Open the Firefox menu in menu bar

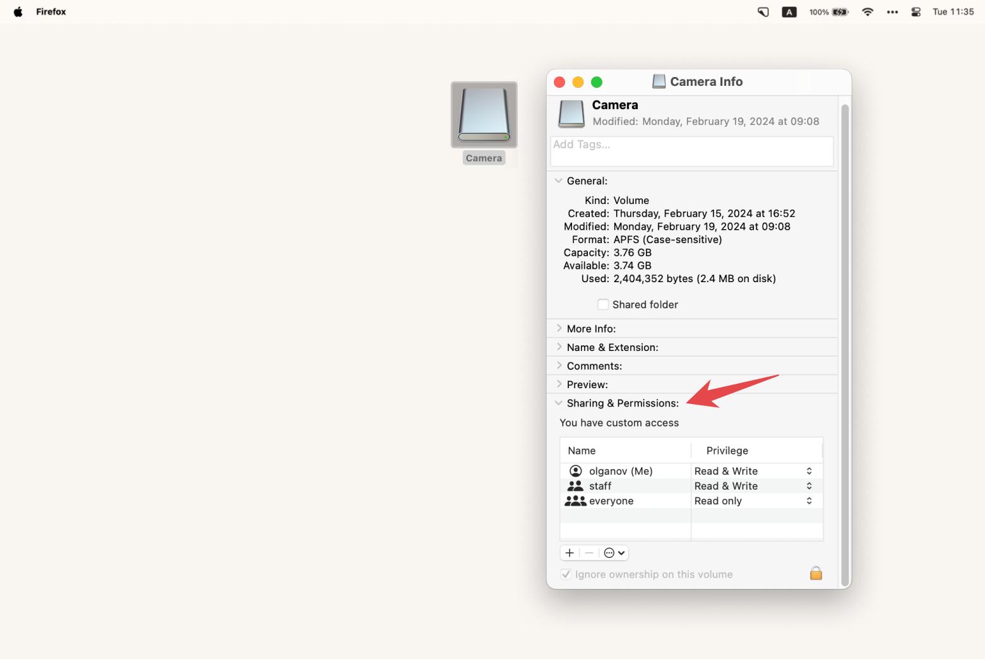tap(51, 12)
